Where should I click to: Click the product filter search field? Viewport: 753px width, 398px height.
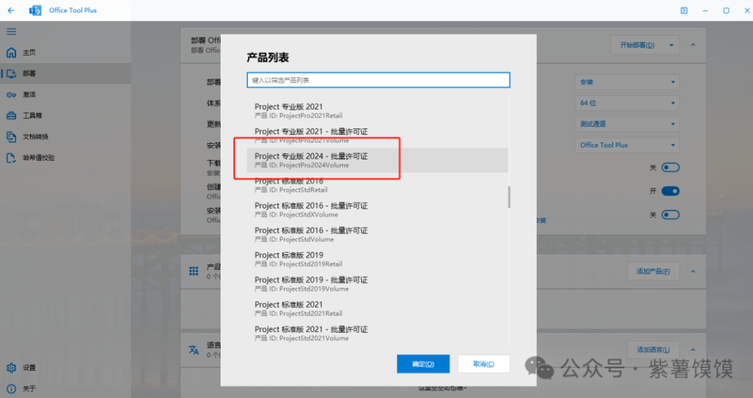(378, 80)
